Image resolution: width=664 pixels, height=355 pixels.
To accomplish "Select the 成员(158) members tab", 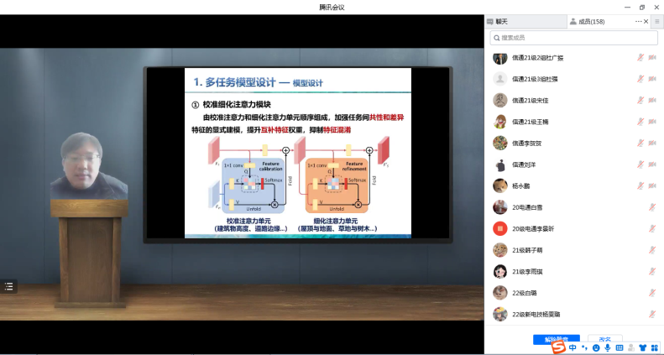I will point(592,22).
